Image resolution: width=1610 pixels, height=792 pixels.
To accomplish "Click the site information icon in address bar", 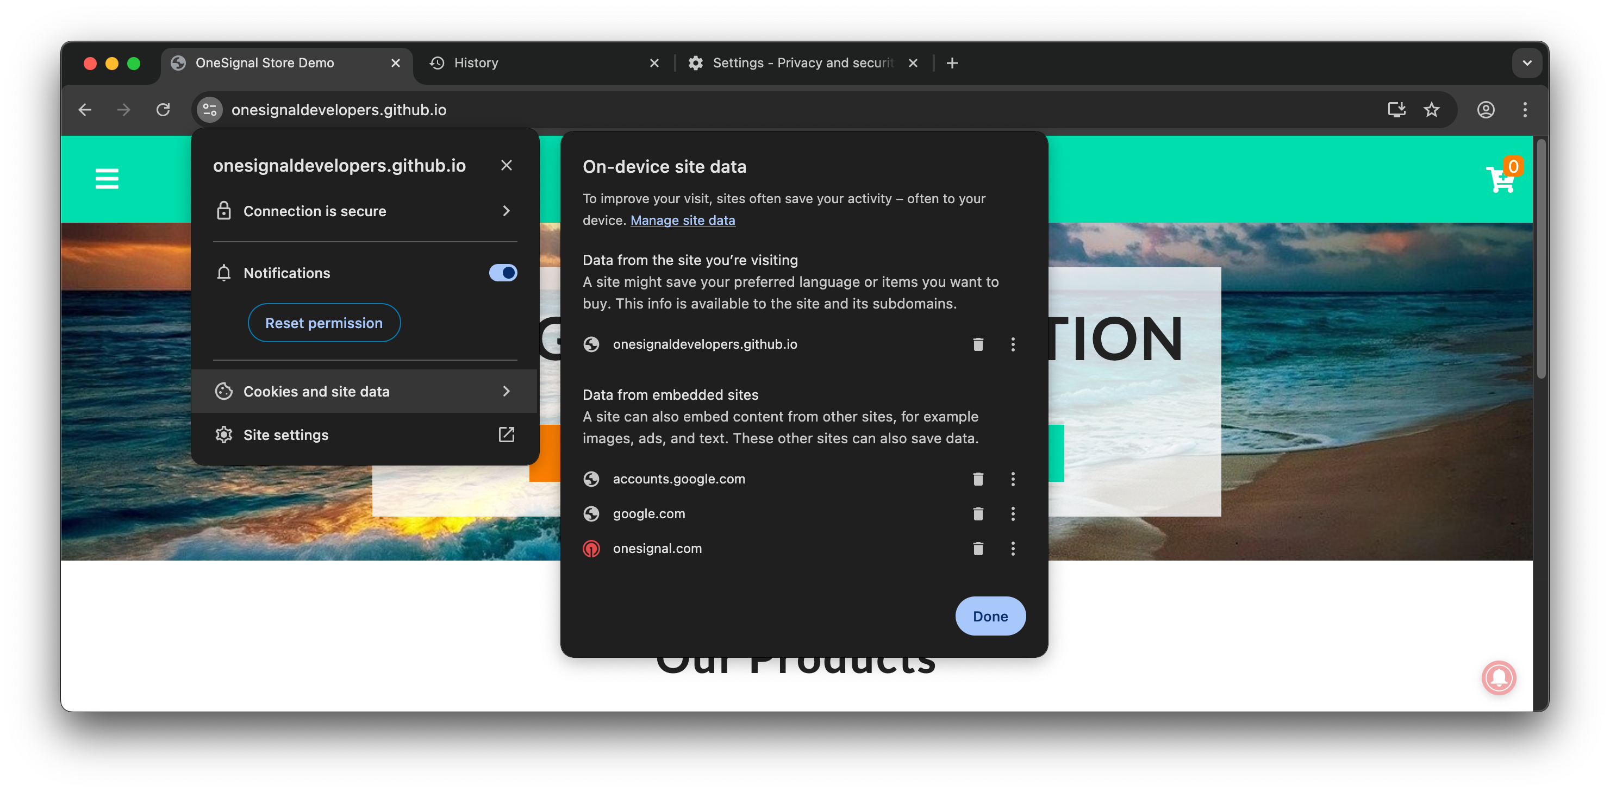I will [x=210, y=110].
